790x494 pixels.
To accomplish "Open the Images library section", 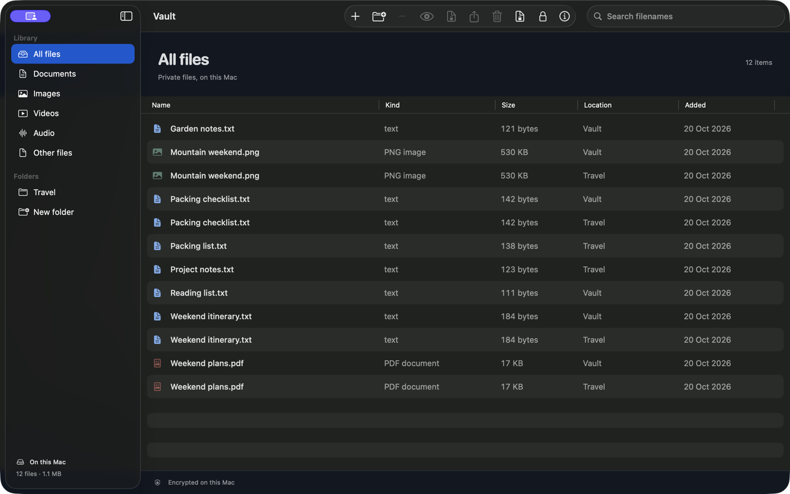I will tap(73, 93).
